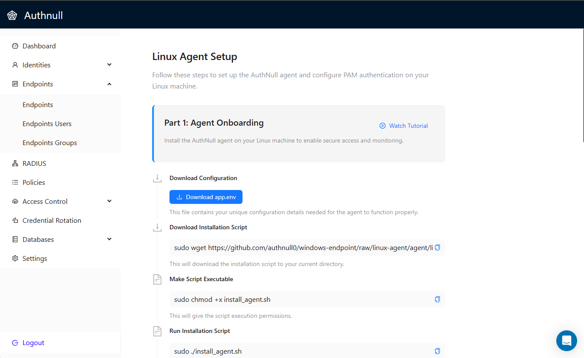584x358 pixels.
Task: Select Endpoints Groups in sidebar
Action: [x=50, y=143]
